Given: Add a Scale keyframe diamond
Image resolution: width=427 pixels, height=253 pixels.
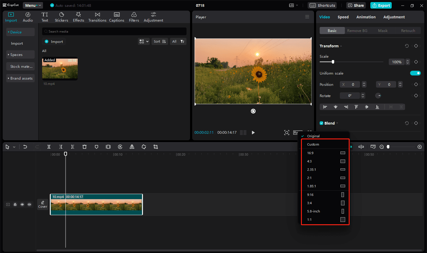Looking at the screenshot, I should click(416, 62).
